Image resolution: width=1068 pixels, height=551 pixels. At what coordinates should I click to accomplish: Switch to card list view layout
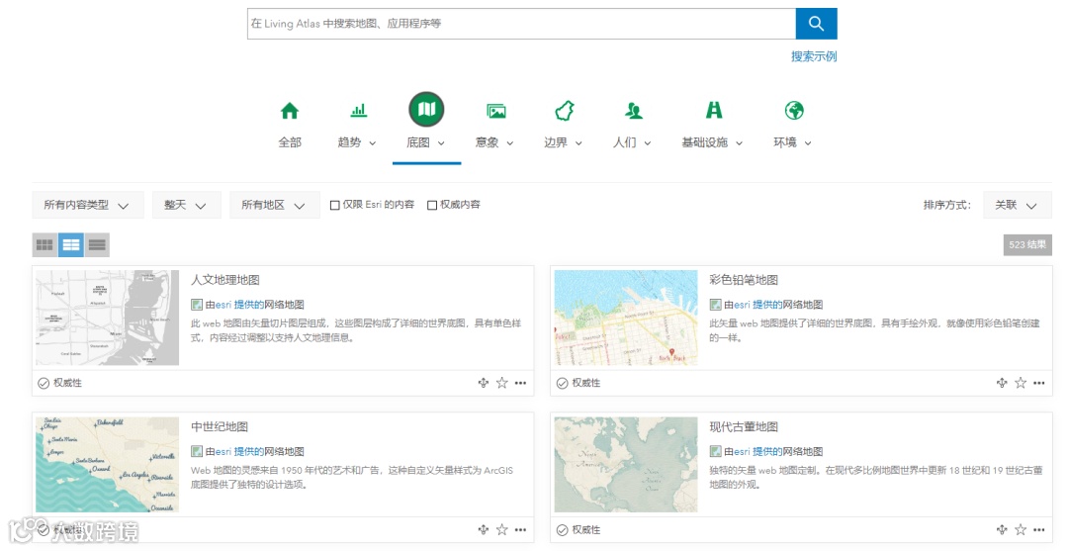coord(71,245)
